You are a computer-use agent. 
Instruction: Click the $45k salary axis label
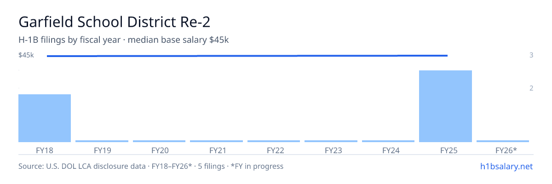pos(26,55)
